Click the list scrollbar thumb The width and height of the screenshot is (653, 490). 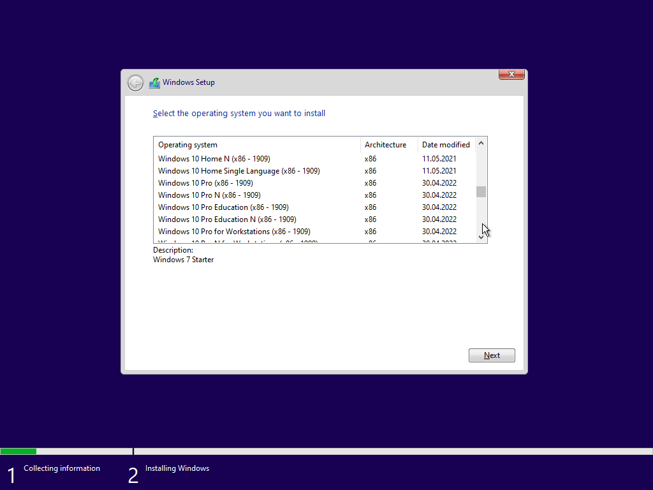point(481,191)
